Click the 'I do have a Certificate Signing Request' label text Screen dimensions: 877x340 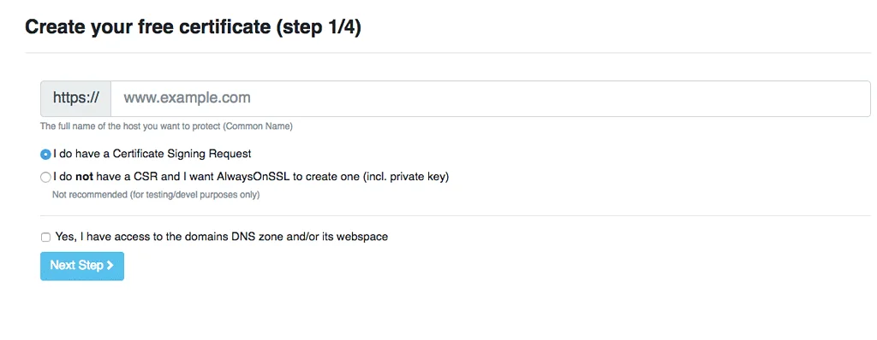point(152,154)
